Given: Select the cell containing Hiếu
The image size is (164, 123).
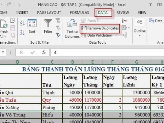Looking at the screenshot, I should pyautogui.click(x=52, y=115).
